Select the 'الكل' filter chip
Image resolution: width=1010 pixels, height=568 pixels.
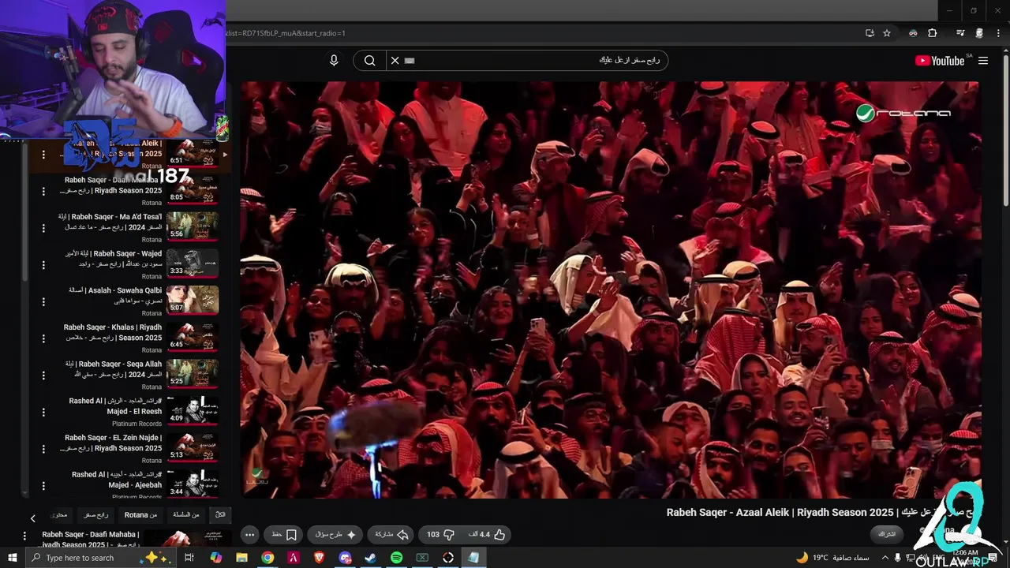[220, 515]
